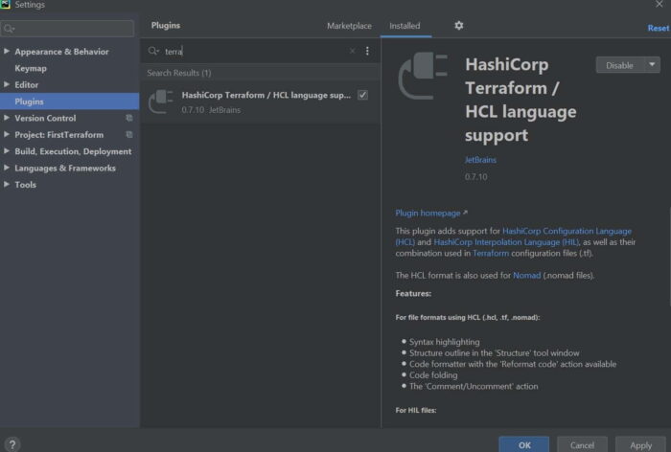
Task: Expand Appearance & Behavior settings
Action: tap(7, 52)
